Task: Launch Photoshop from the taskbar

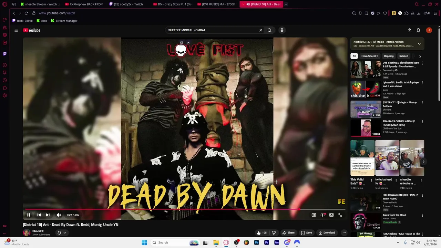Action: point(256,242)
